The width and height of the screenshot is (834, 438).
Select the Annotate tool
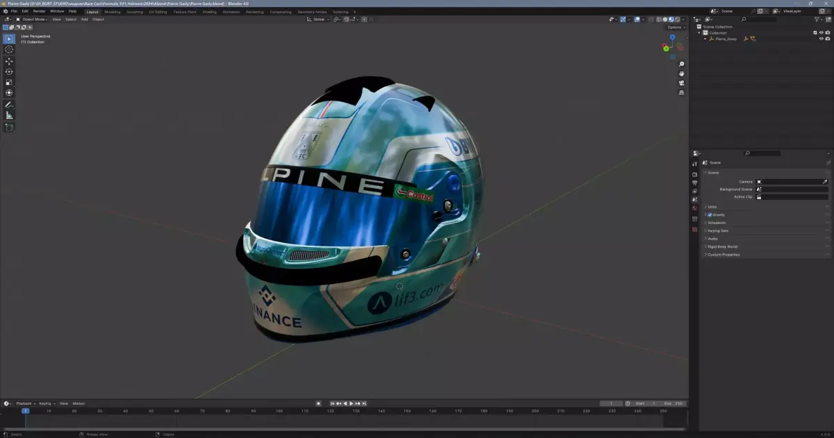[9, 105]
